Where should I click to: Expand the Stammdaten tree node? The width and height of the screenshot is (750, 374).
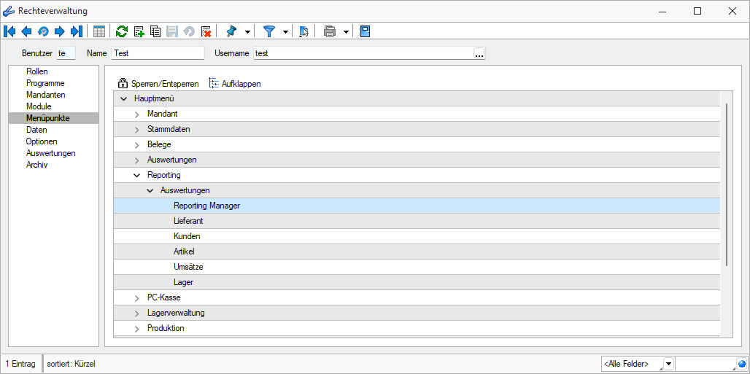[136, 130]
